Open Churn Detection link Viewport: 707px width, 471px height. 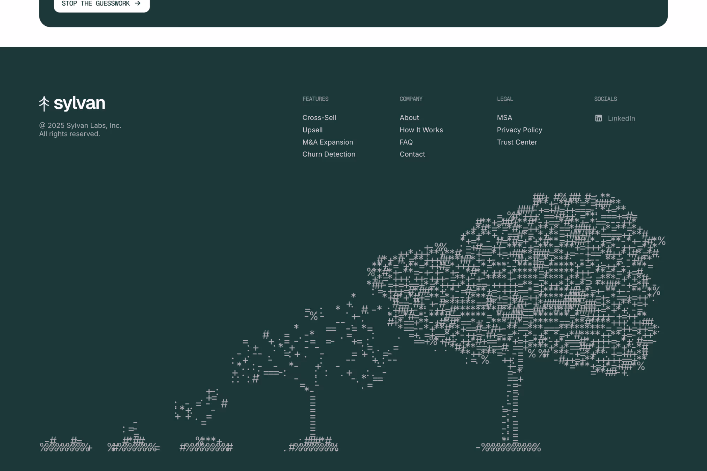[328, 154]
